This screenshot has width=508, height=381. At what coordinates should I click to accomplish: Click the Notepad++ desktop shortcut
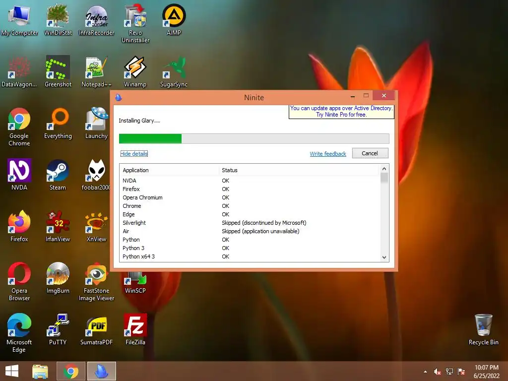click(x=96, y=71)
